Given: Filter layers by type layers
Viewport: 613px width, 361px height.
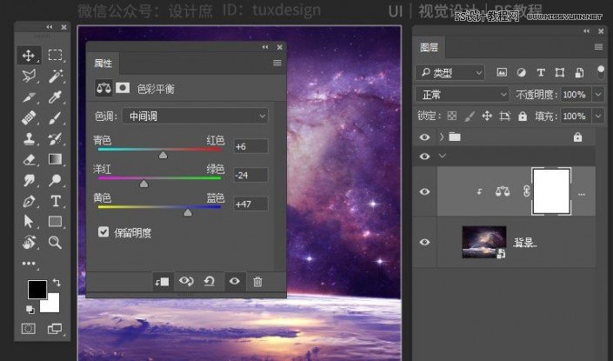Looking at the screenshot, I should click(541, 72).
